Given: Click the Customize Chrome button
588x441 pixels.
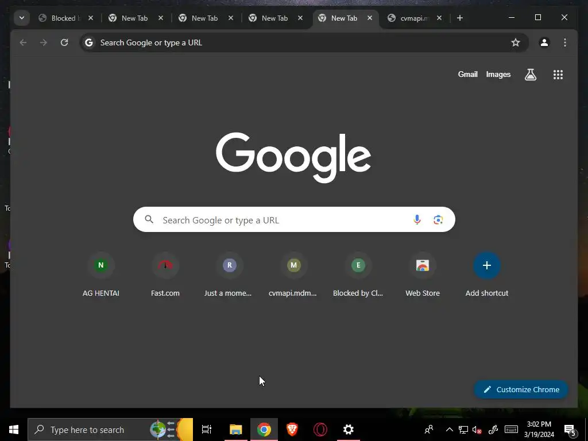Looking at the screenshot, I should click(x=521, y=389).
